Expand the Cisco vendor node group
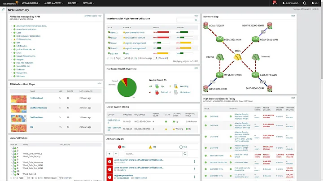323x181 pixels. click(11, 33)
